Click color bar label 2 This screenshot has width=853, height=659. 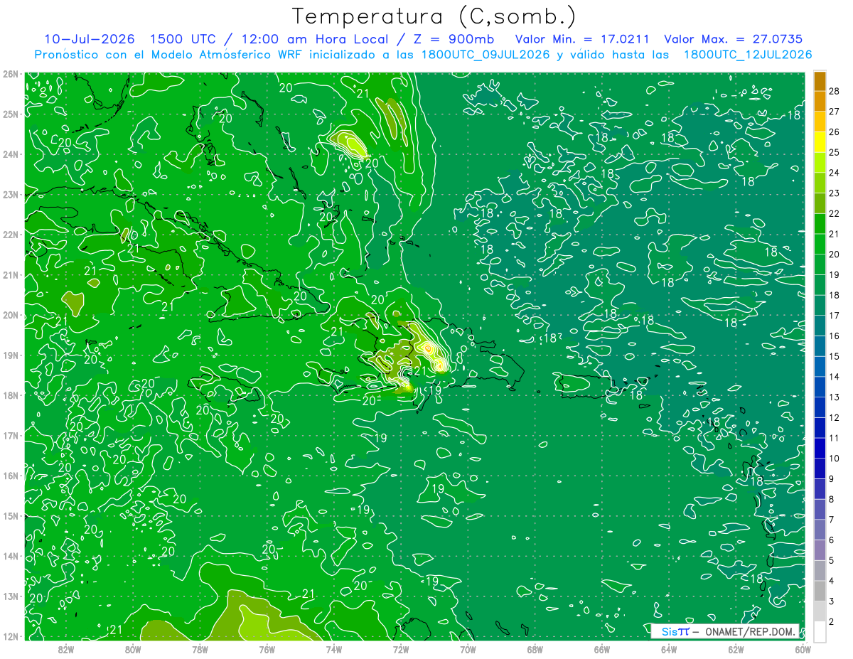tap(831, 621)
